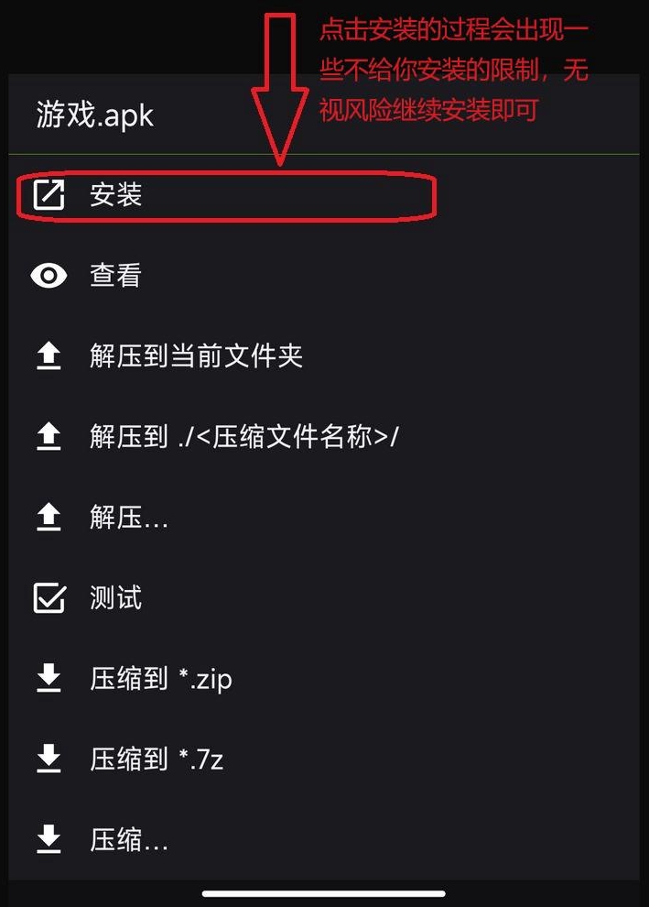The width and height of the screenshot is (649, 907).
Task: Select the 测试 archive test option
Action: pyautogui.click(x=324, y=597)
